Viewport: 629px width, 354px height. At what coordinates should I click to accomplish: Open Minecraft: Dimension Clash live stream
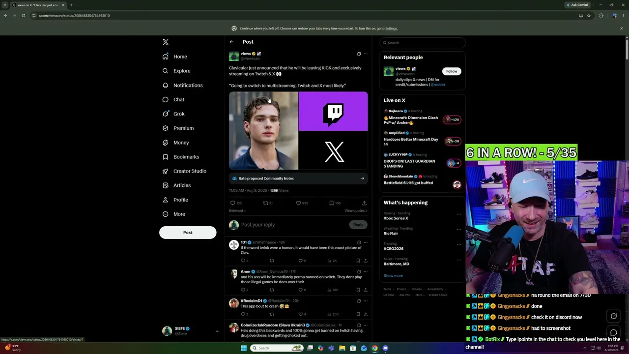coord(423,118)
